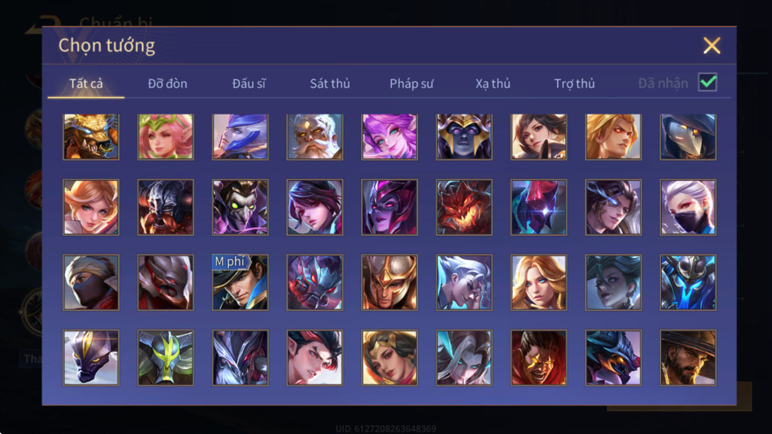Select the golden dragon beast hero portrait
The width and height of the screenshot is (772, 434).
click(91, 136)
